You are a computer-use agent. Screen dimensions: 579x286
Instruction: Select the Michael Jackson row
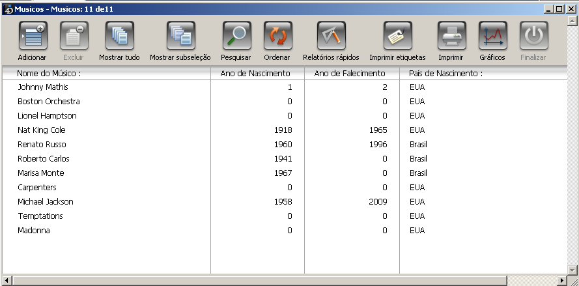tap(46, 202)
